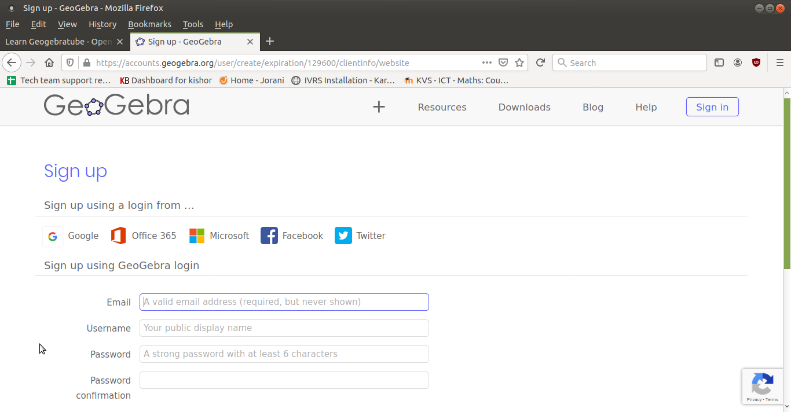Open the Firefox account icon
This screenshot has width=791, height=412.
[738, 62]
